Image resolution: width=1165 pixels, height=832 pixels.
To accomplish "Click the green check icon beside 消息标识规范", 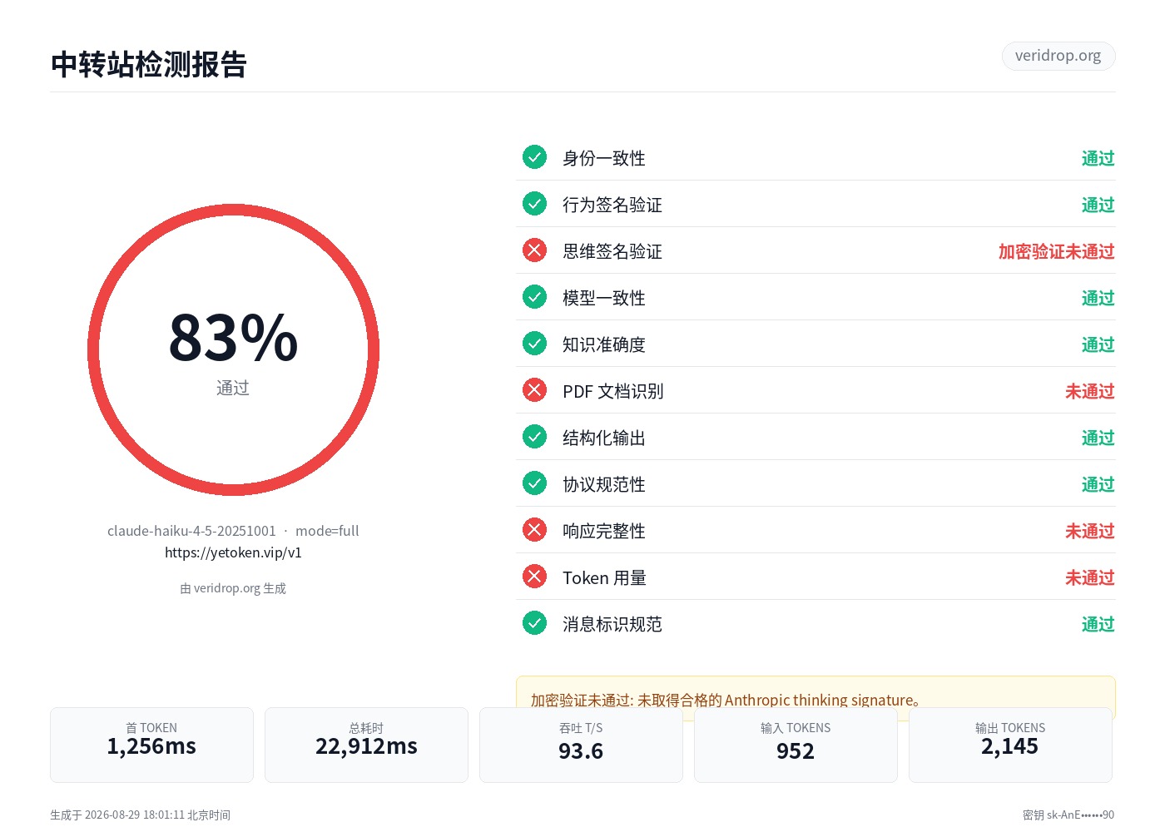I will 534,622.
